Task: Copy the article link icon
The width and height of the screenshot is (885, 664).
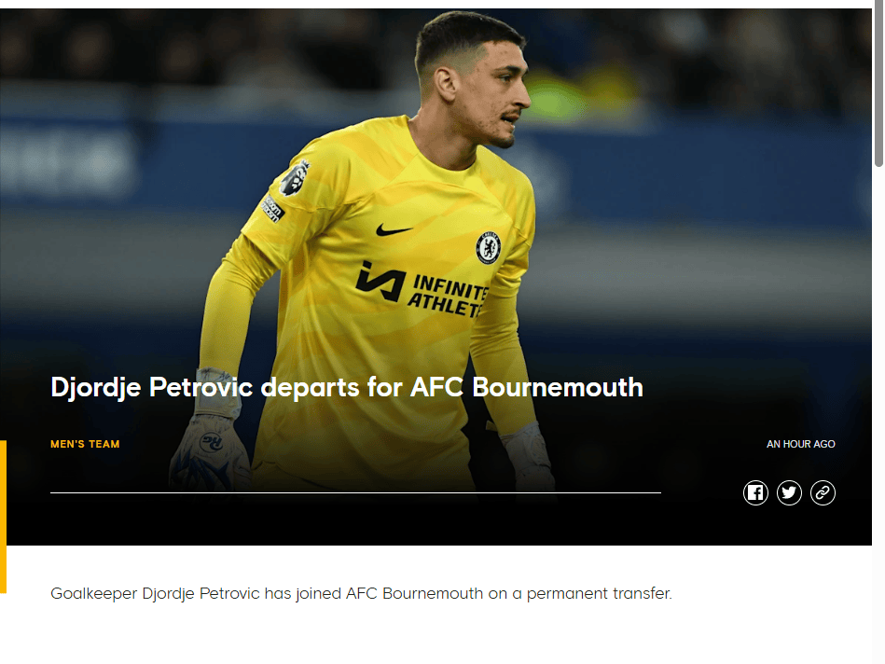Action: point(823,492)
